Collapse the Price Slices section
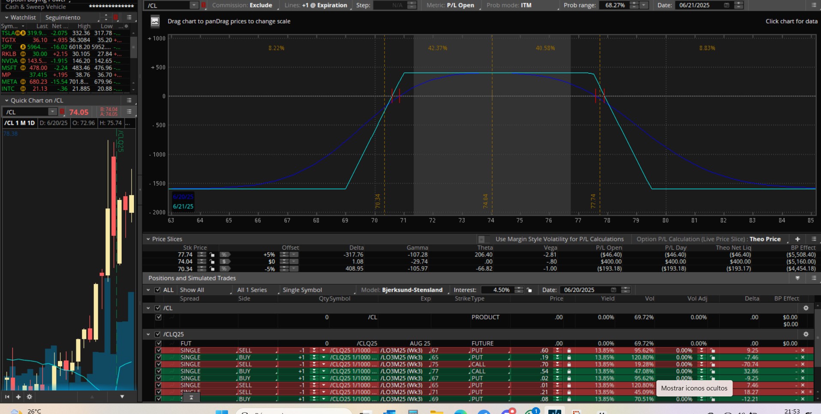821x414 pixels. 148,239
